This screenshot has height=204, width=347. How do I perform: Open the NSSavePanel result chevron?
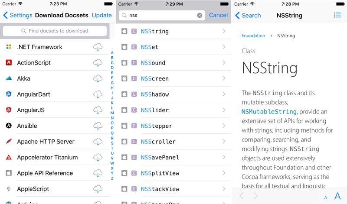coord(224,157)
